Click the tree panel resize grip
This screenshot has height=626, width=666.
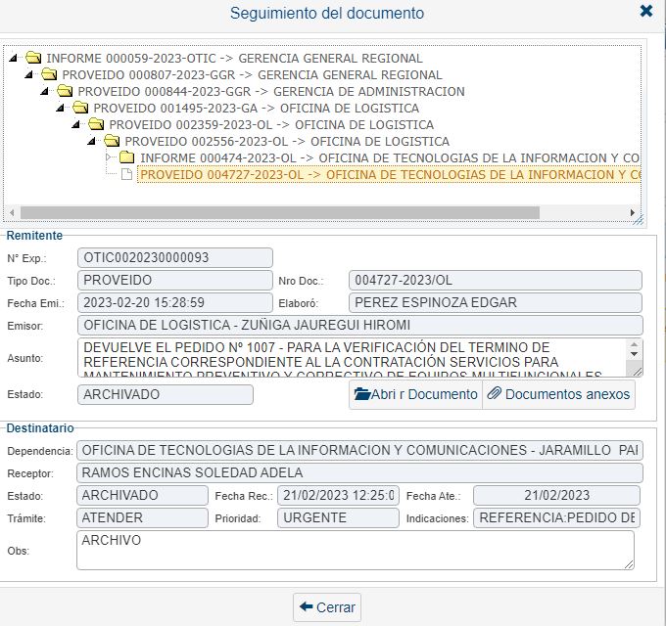point(639,220)
